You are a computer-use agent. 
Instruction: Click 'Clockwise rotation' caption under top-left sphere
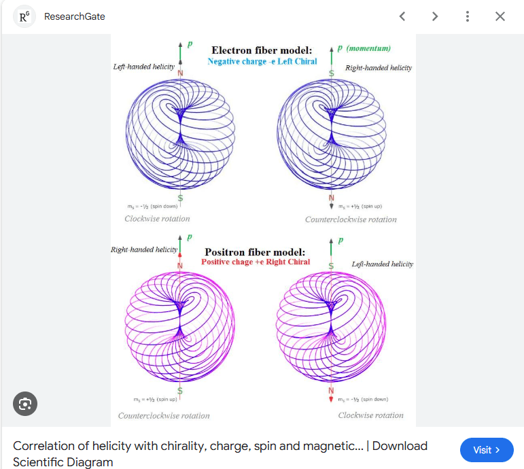point(157,219)
